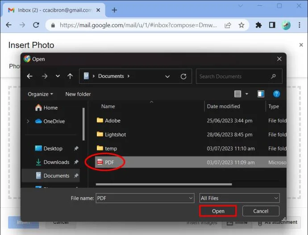Click the share page icon in address bar
Image resolution: width=308 pixels, height=235 pixels.
228,25
